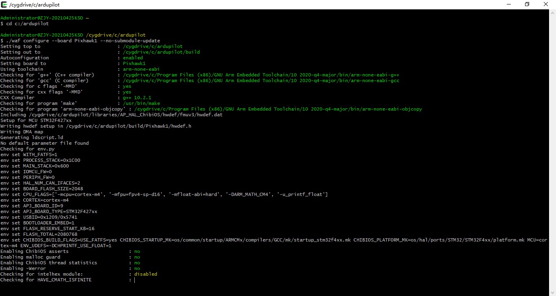Click the 'Setting board to' Pixhawk1 value
This screenshot has height=296, width=556.
(134, 63)
